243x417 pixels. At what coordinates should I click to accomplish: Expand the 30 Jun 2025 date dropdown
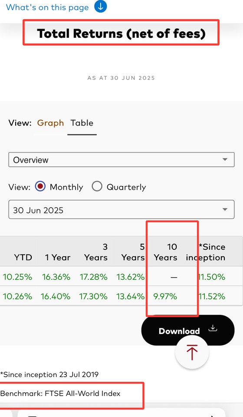(x=121, y=209)
